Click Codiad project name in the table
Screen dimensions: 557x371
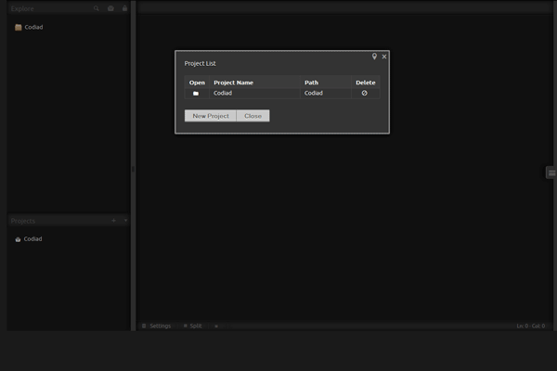point(223,94)
